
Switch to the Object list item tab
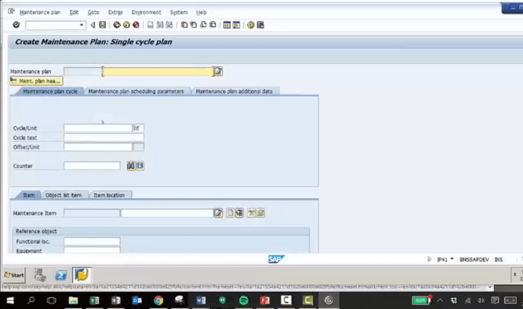click(x=63, y=195)
